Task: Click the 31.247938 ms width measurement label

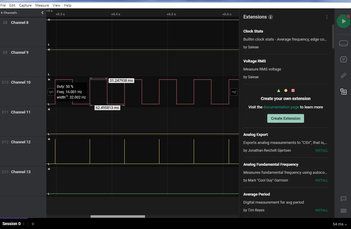Action: (x=121, y=81)
